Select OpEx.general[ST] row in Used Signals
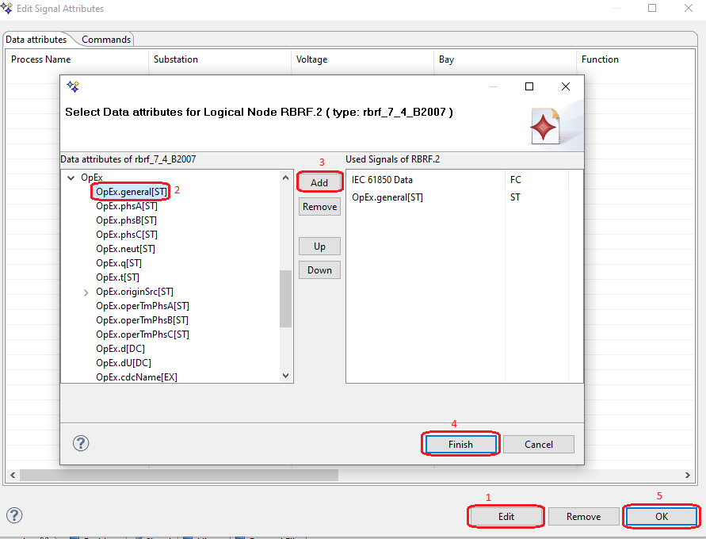706x539 pixels. 387,197
